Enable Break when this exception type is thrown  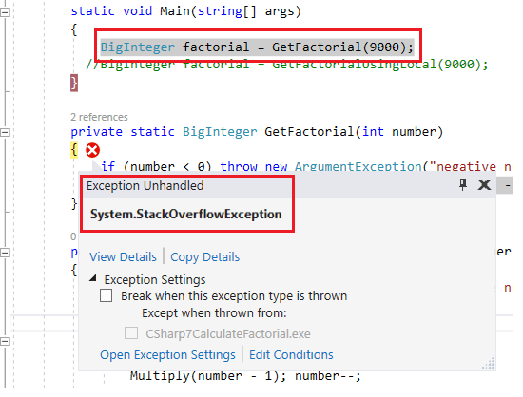pos(107,295)
